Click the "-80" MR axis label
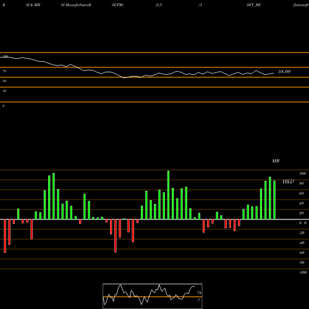Viewport: 309px width, 309px height. [302, 263]
